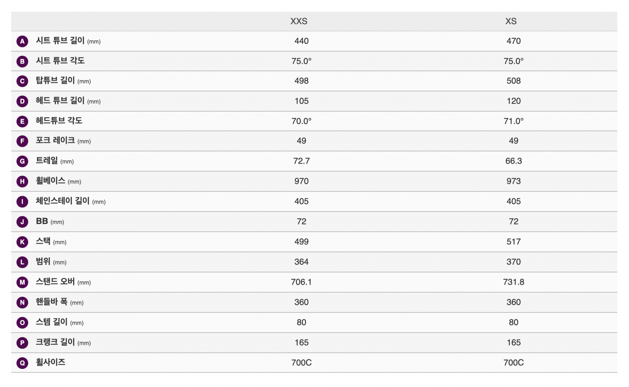Click the XS standover value 731.8
This screenshot has width=629, height=387.
(513, 282)
